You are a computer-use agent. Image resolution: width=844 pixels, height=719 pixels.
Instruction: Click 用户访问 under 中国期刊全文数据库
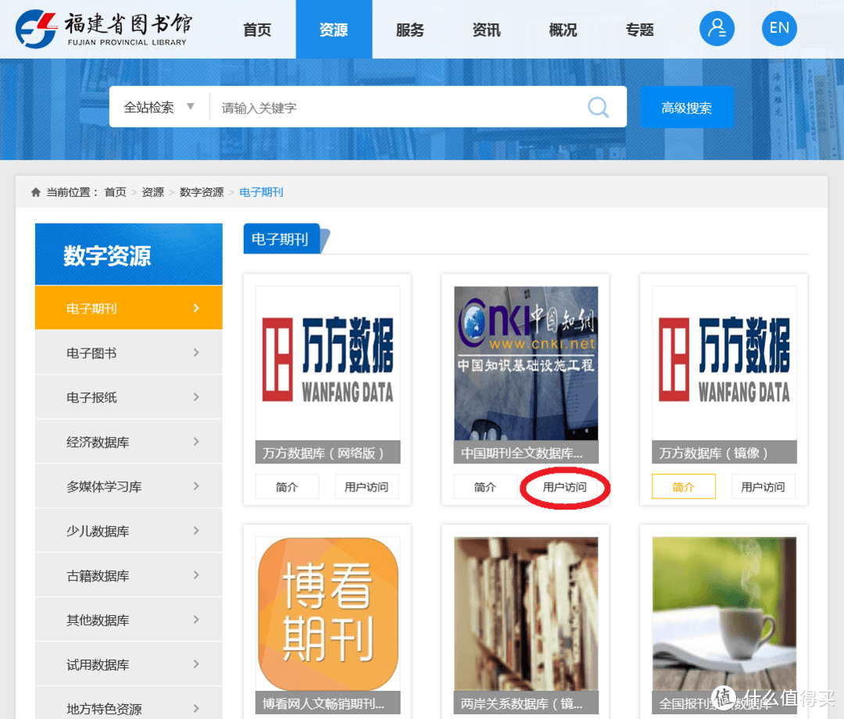[565, 487]
